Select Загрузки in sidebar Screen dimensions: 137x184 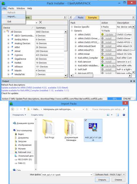tap(21, 141)
